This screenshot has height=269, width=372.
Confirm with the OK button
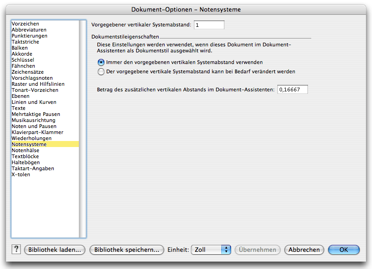coord(344,250)
